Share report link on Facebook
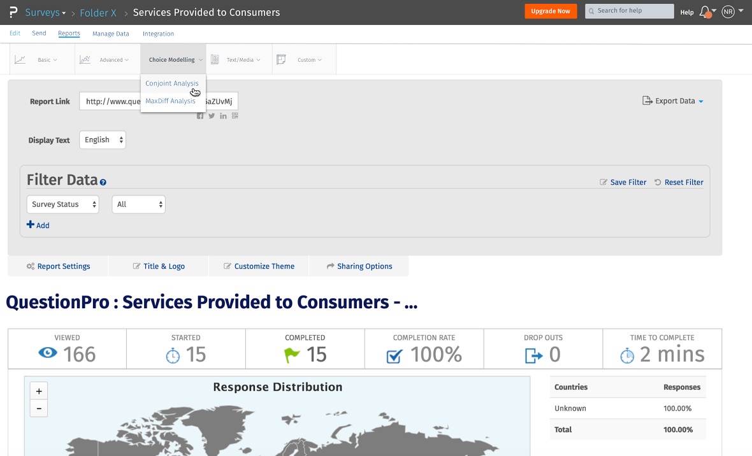The height and width of the screenshot is (456, 752). point(200,115)
